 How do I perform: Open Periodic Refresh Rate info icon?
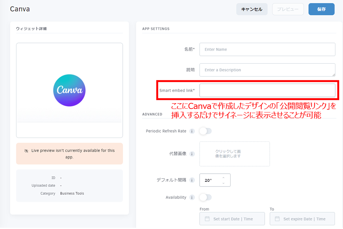(x=192, y=131)
